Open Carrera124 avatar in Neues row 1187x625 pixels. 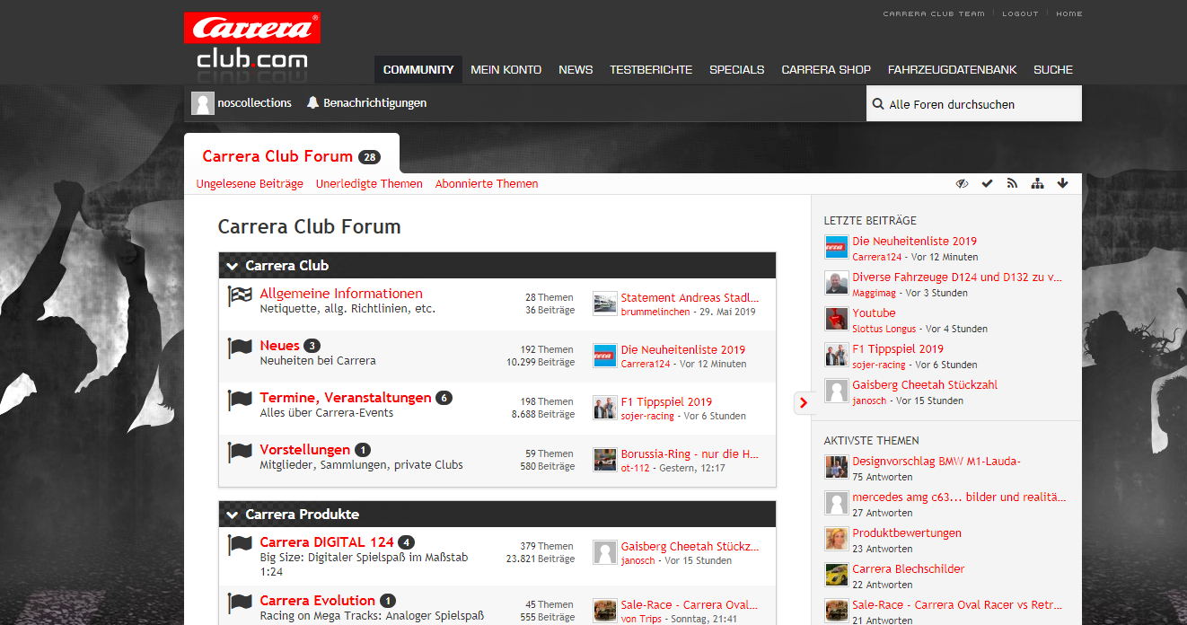click(x=605, y=356)
